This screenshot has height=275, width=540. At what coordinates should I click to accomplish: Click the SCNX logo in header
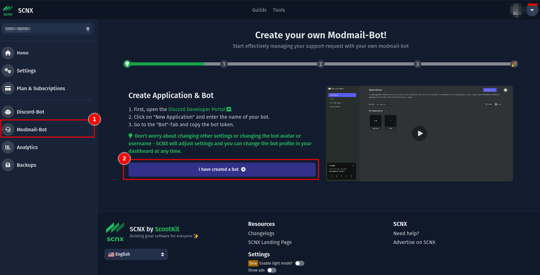8,10
